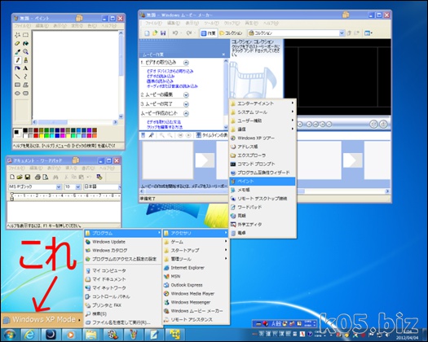Click Open Project icon in Movie Maker toolbar
Image resolution: width=428 pixels, height=342 pixels.
[x=155, y=33]
